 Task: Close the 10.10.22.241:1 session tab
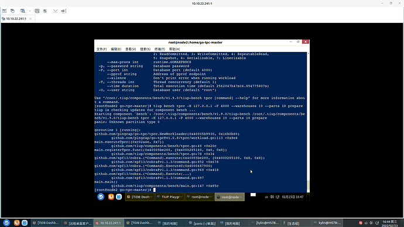(x=30, y=19)
